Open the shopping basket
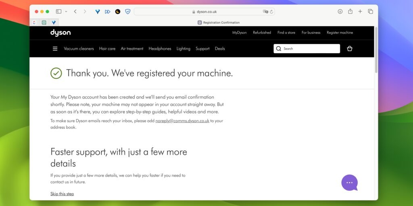Viewport: 413px width, 206px height. pyautogui.click(x=350, y=49)
